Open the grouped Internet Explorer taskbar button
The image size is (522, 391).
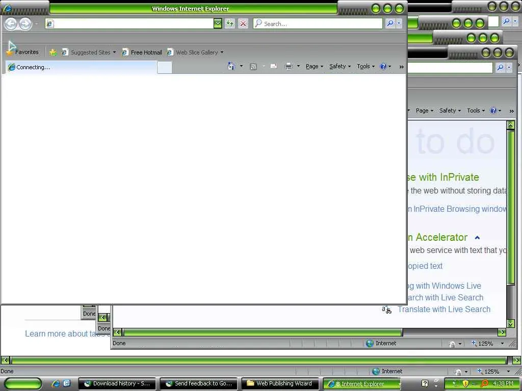[x=361, y=384]
